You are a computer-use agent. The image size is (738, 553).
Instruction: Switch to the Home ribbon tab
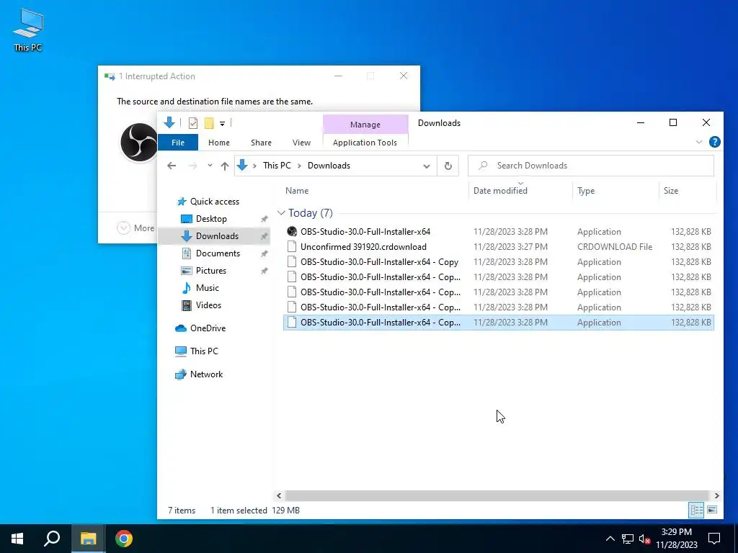coord(219,143)
